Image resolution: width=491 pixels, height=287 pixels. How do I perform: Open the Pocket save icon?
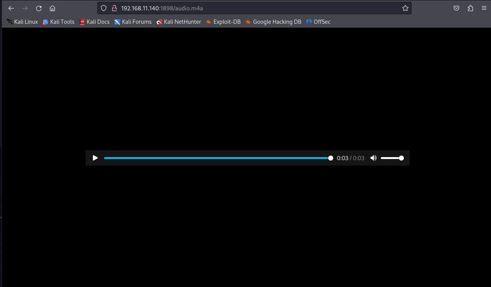point(456,8)
